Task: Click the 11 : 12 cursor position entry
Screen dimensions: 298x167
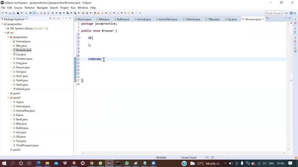Action: (x=210, y=158)
